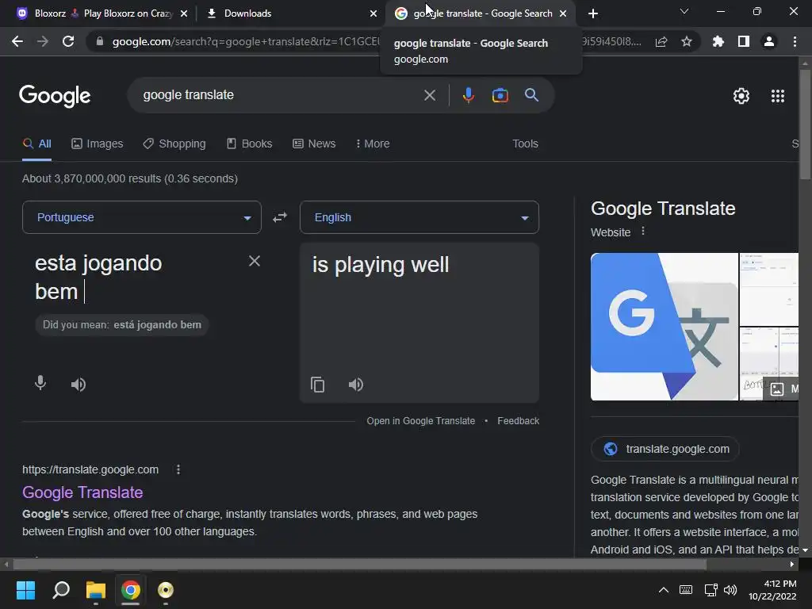The width and height of the screenshot is (812, 609).
Task: Open the Chrome profile menu
Action: point(769,41)
